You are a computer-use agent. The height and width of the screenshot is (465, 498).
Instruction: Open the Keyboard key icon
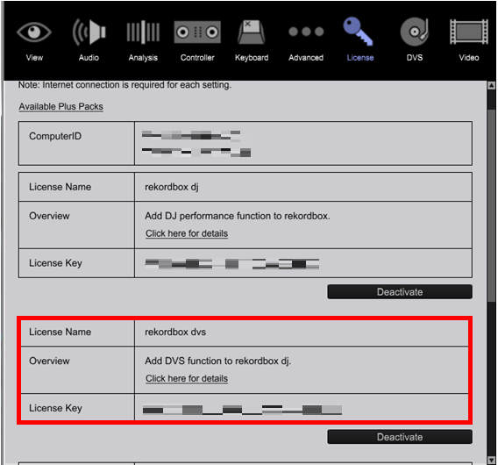click(252, 32)
